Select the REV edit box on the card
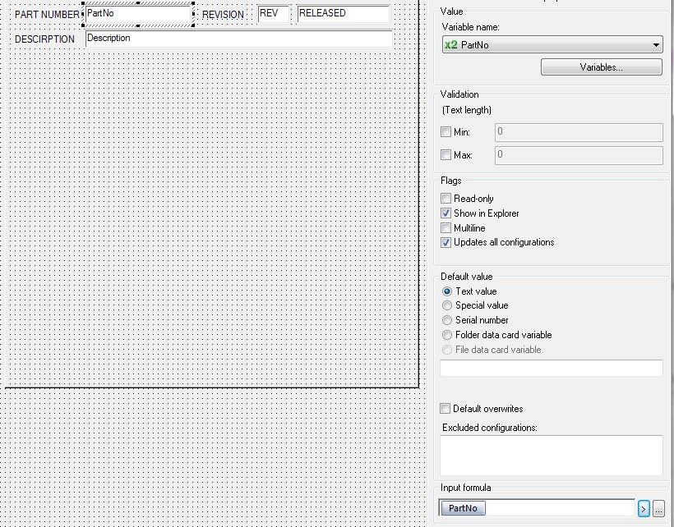The height and width of the screenshot is (527, 674). pyautogui.click(x=273, y=14)
